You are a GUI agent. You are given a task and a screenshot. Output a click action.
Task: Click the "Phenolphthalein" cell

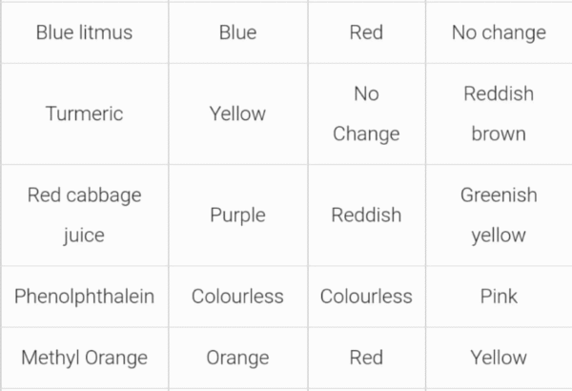[x=84, y=296]
